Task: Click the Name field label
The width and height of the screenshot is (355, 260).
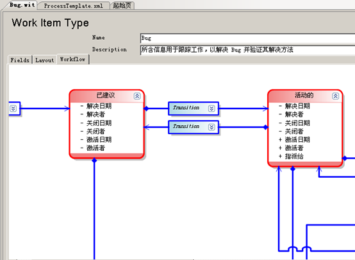Action: click(99, 38)
